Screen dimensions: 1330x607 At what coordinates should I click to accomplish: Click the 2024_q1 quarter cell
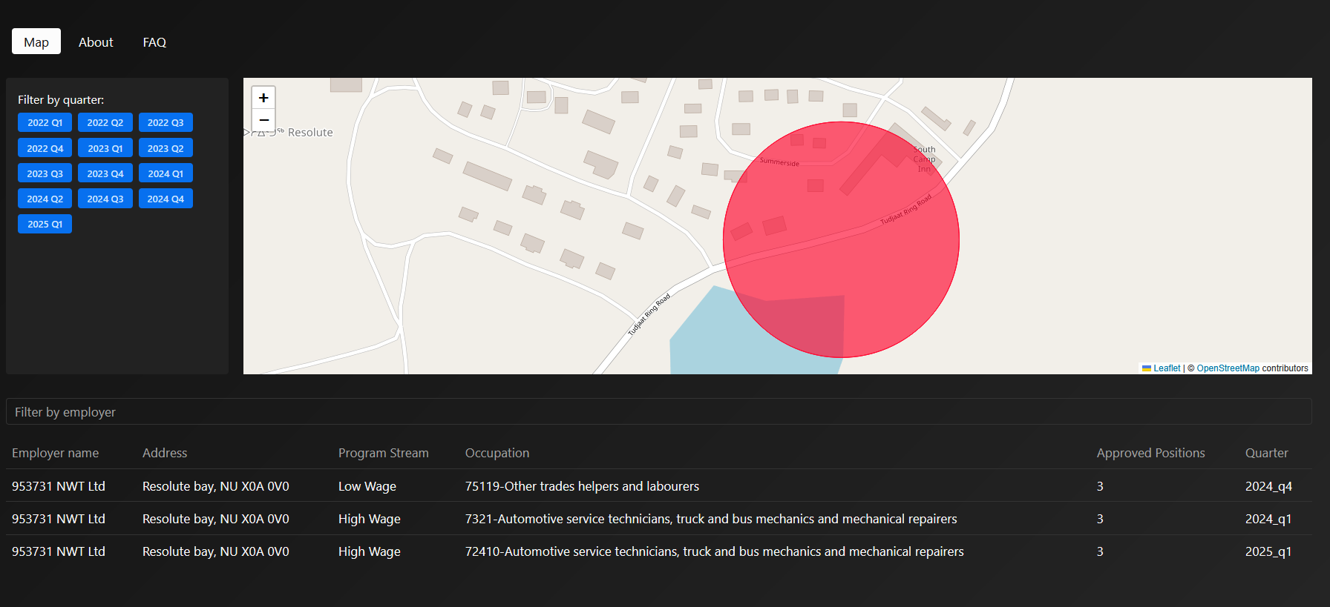coord(1268,519)
